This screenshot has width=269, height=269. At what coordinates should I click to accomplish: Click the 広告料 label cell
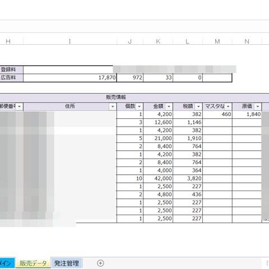click(x=11, y=77)
